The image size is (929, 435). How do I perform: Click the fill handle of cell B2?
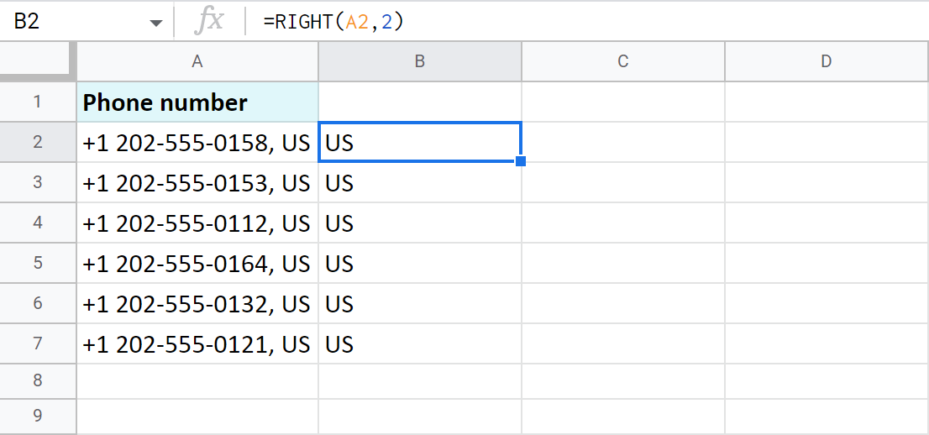521,161
